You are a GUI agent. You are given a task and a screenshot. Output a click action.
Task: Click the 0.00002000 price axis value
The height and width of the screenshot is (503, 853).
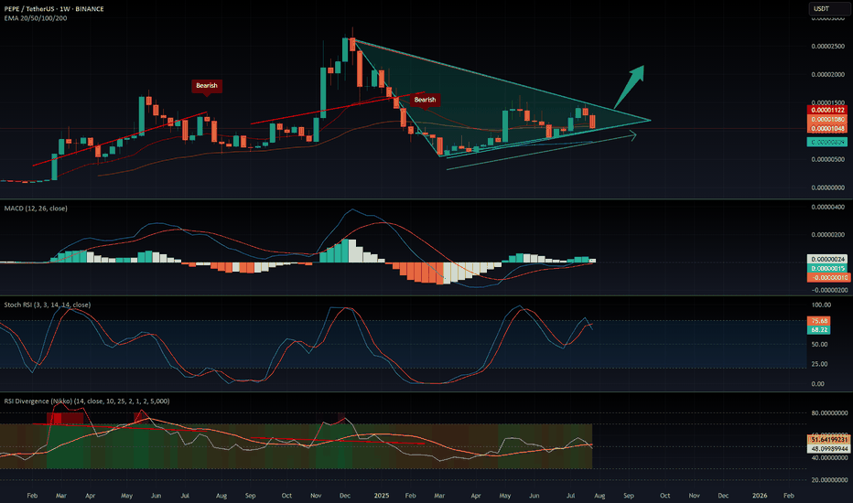[x=828, y=74]
